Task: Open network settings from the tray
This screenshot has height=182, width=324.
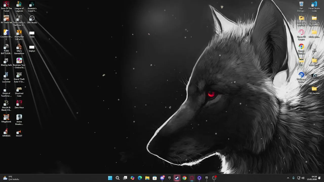Action: [x=299, y=178]
